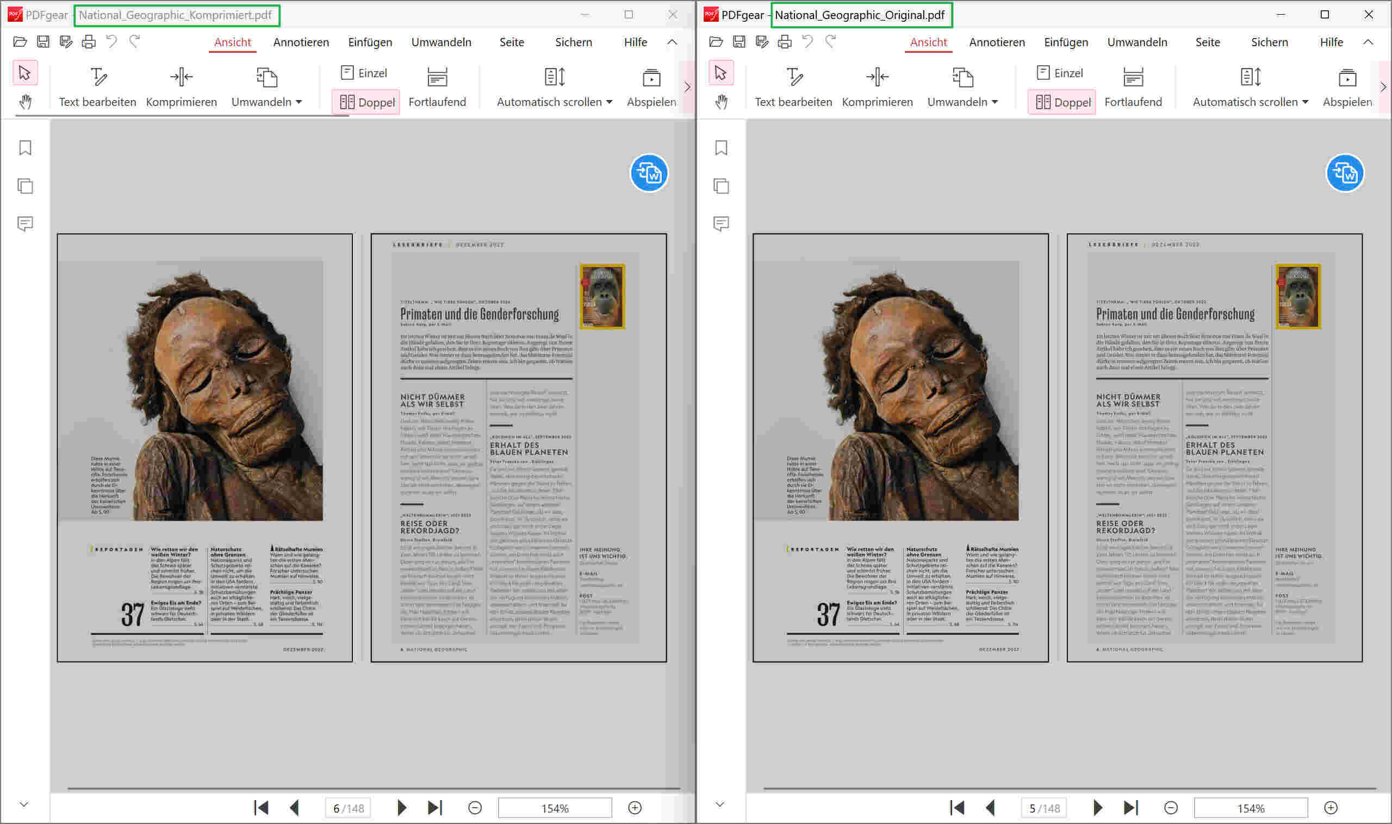Open the Sichern ribbon tab
The width and height of the screenshot is (1392, 824).
[573, 42]
